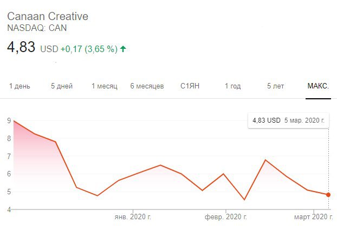Click the green up arrow icon
The height and width of the screenshot is (229, 337).
[123, 49]
